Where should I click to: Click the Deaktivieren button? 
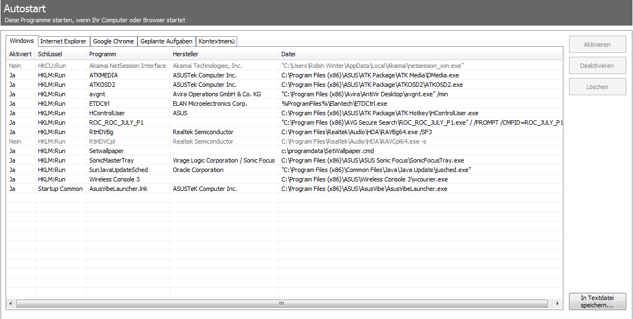point(597,66)
